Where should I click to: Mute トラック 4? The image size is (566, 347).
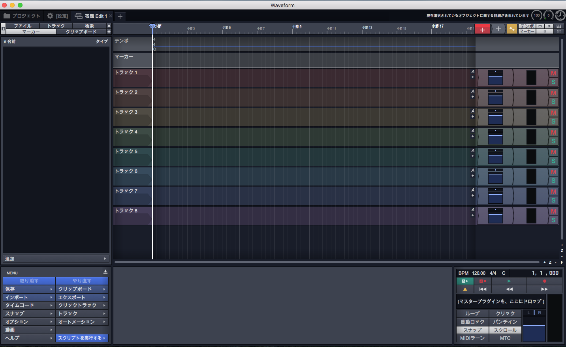[x=553, y=133]
